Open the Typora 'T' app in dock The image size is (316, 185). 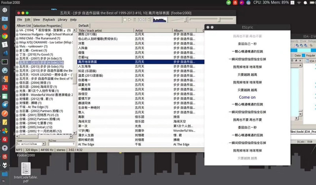(x=5, y=45)
